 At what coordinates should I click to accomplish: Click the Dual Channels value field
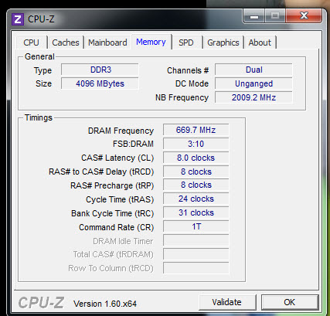[253, 70]
